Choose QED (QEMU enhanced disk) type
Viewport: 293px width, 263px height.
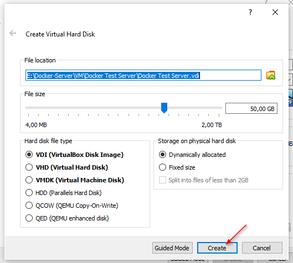click(x=67, y=218)
